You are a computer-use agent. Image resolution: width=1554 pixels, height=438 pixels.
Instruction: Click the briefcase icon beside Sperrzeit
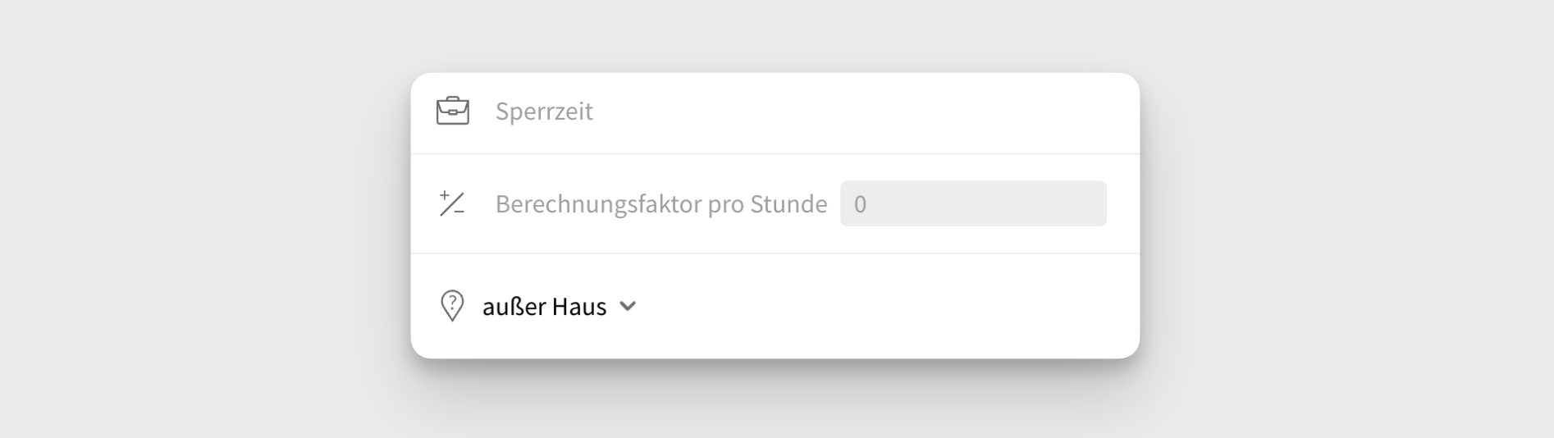tap(452, 111)
